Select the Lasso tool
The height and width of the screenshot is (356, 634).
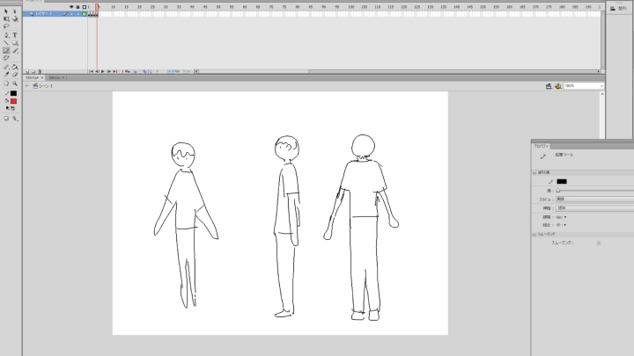(5, 26)
